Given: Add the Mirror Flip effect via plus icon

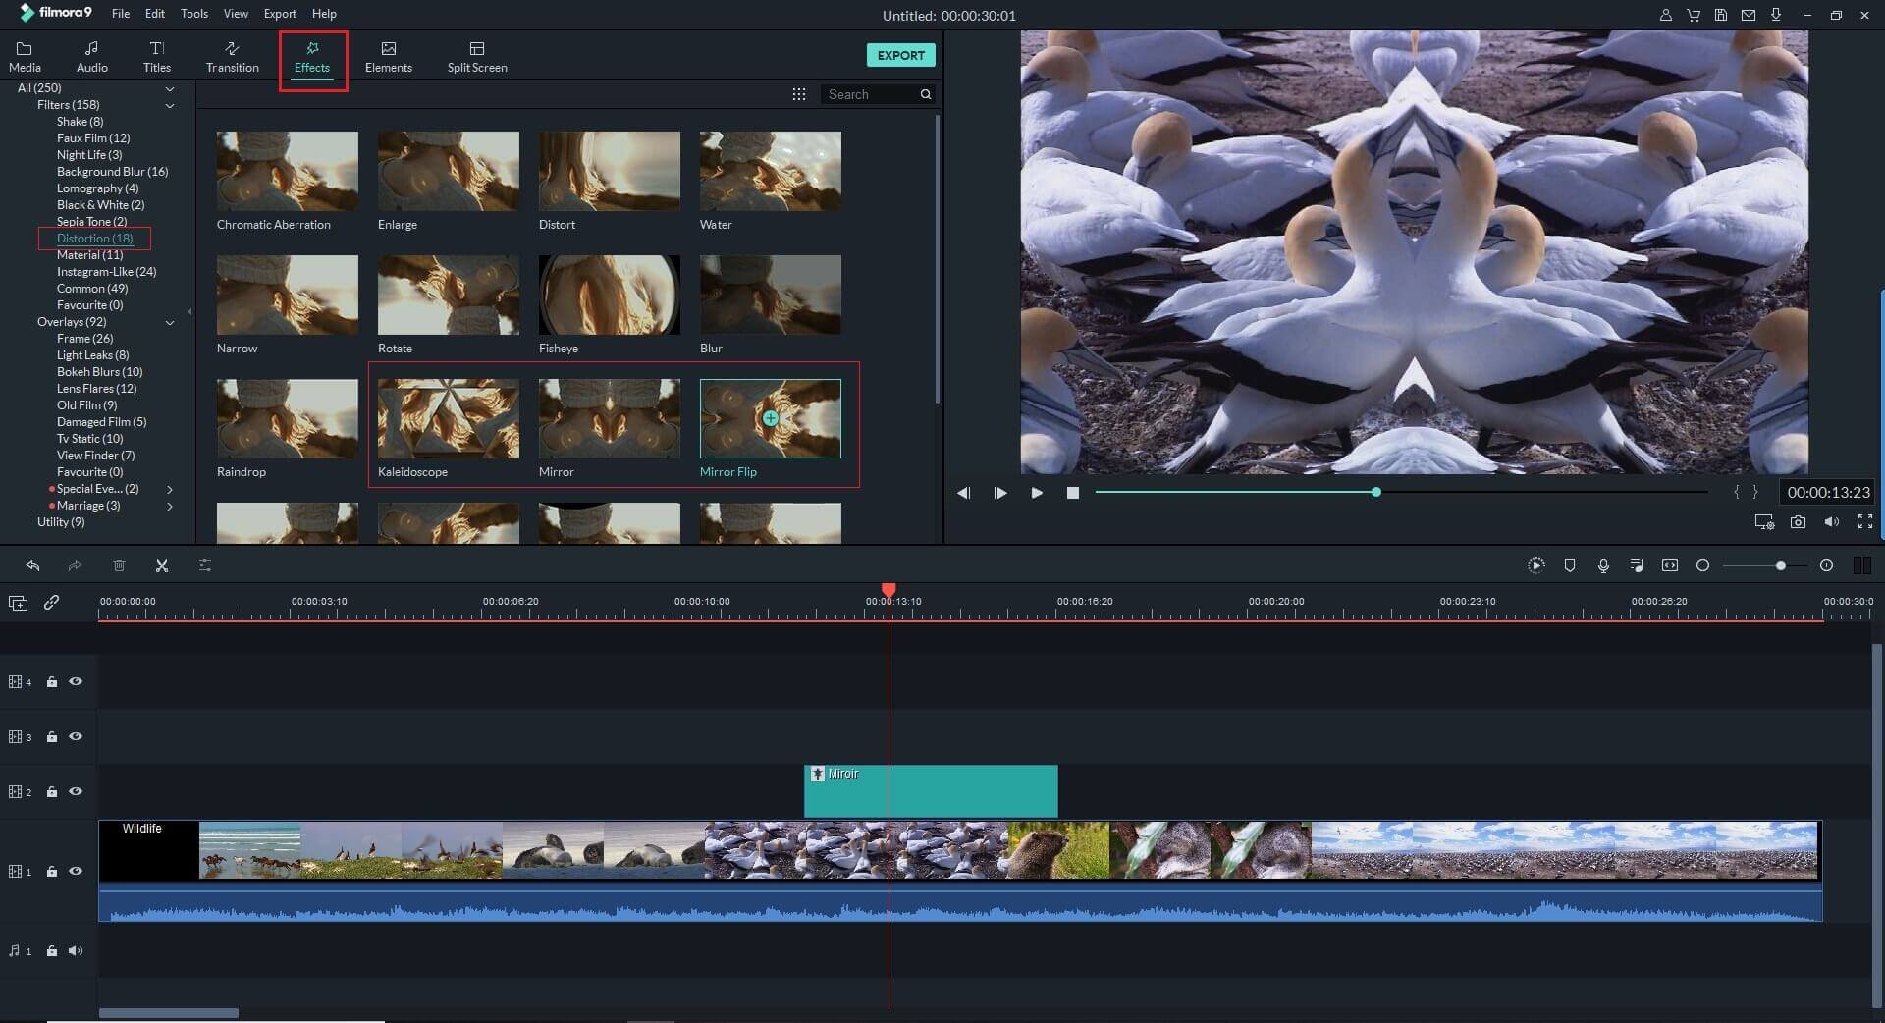Looking at the screenshot, I should pos(771,418).
